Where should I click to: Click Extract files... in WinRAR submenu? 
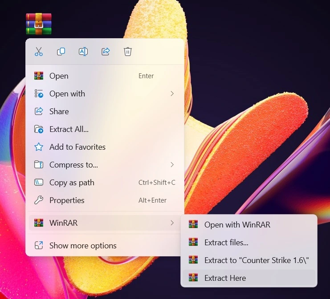[x=226, y=243]
